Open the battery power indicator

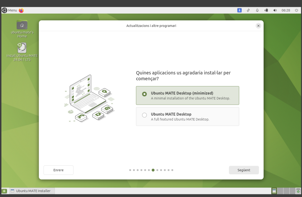[266, 10]
